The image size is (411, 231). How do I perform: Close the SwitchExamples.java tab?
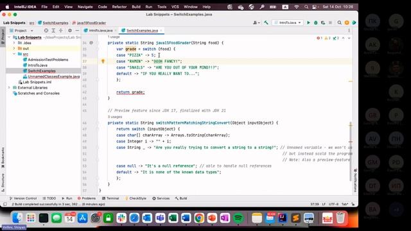161,31
